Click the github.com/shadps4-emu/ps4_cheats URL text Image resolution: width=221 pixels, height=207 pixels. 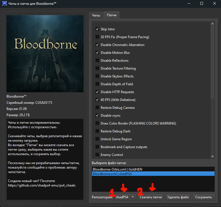click(x=42, y=185)
